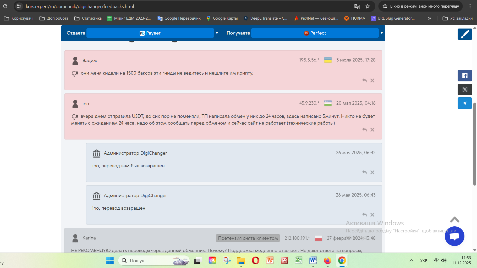This screenshot has width=477, height=268.
Task: Show hidden system tray icons
Action: (x=411, y=260)
